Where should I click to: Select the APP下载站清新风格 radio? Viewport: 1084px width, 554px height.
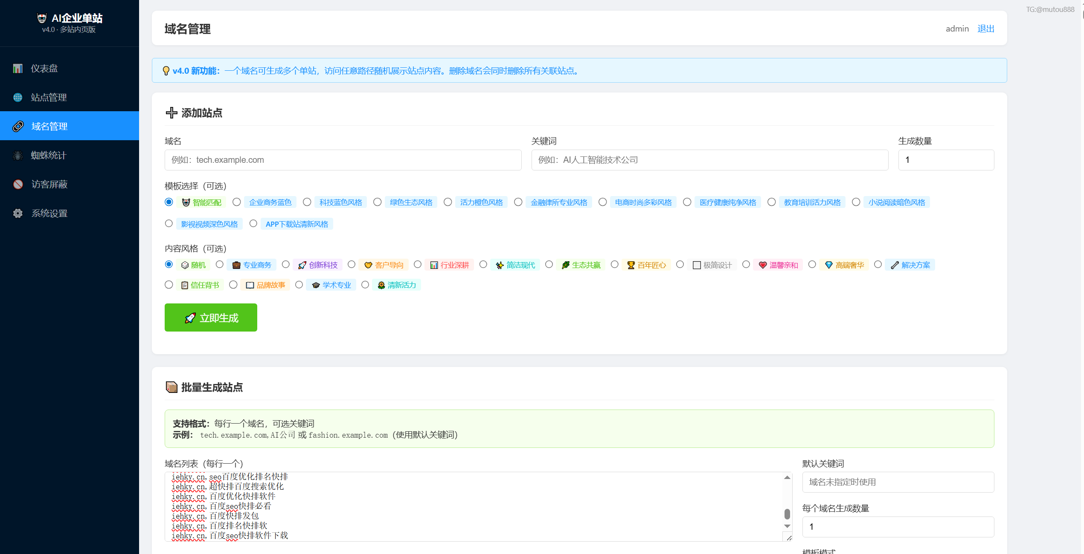[x=253, y=224]
